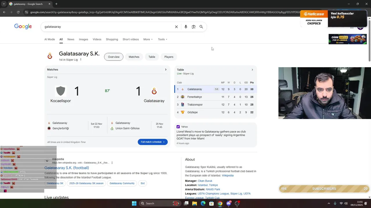Viewport: 371px width, 208px height.
Task: Open network Wi-Fi status in tray
Action: tap(341, 203)
